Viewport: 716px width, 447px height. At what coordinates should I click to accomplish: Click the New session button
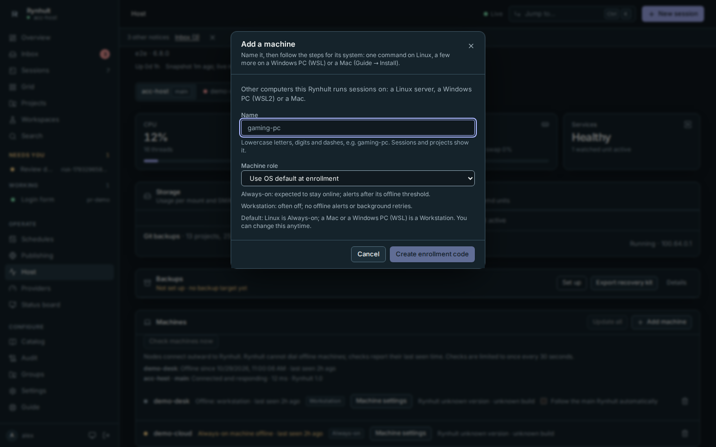pos(673,14)
